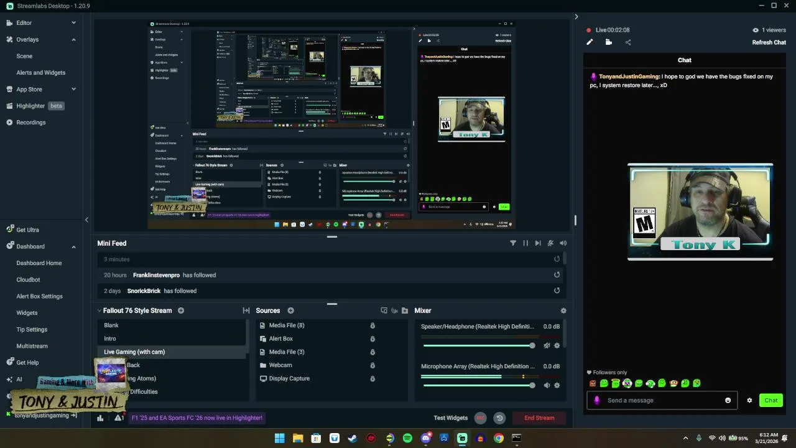Toggle replay buffer icon near End Stream
Viewport: 796px width, 448px height.
(x=499, y=418)
